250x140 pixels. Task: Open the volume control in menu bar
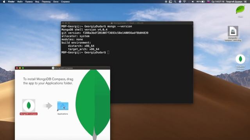tap(193, 2)
